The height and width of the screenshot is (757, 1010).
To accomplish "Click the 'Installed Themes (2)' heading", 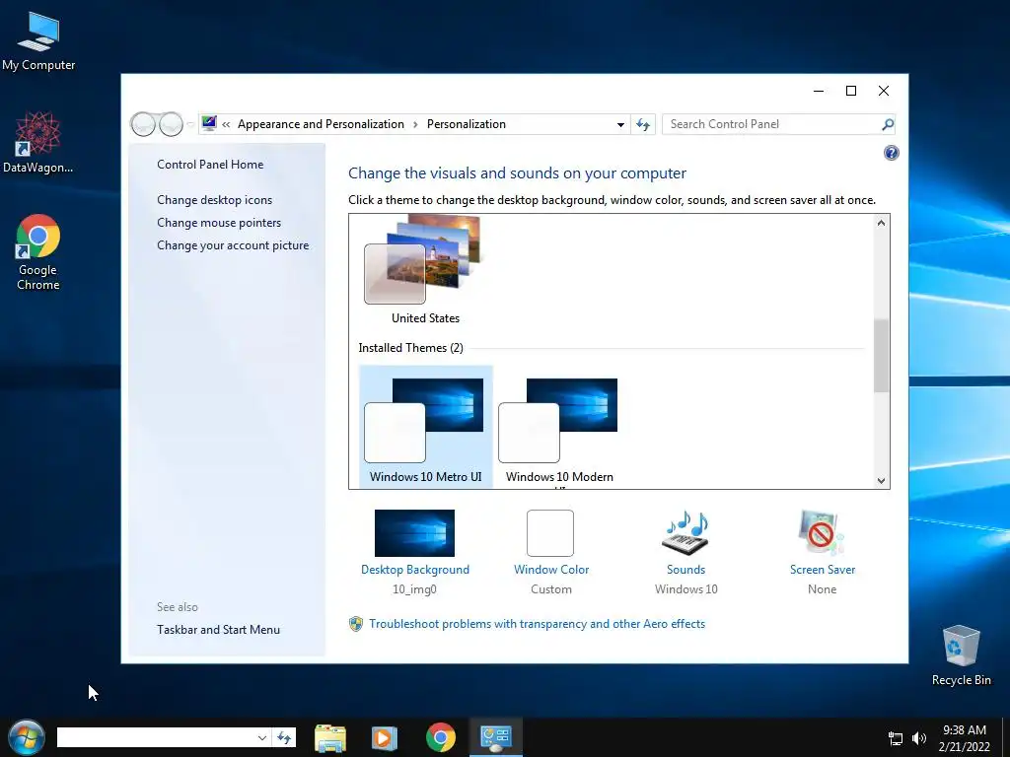I will [x=410, y=348].
